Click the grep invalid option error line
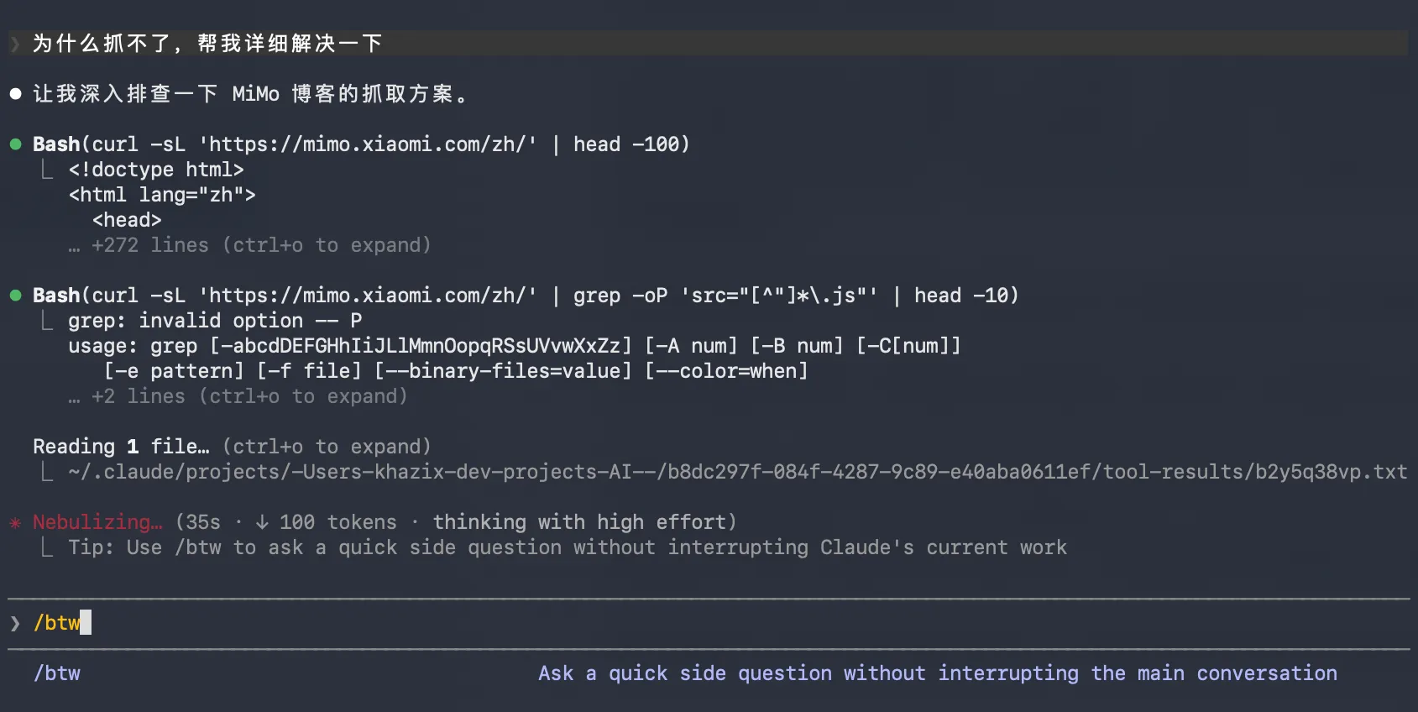 215,321
